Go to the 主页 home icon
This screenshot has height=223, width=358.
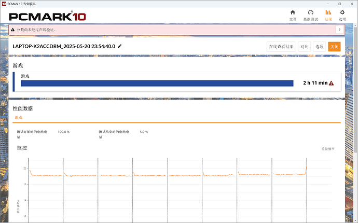293,15
